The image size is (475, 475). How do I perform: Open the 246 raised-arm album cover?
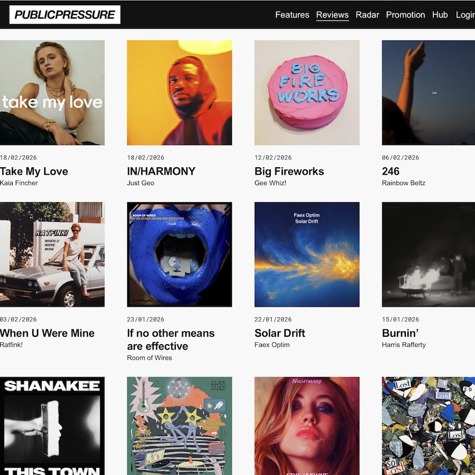pyautogui.click(x=429, y=93)
